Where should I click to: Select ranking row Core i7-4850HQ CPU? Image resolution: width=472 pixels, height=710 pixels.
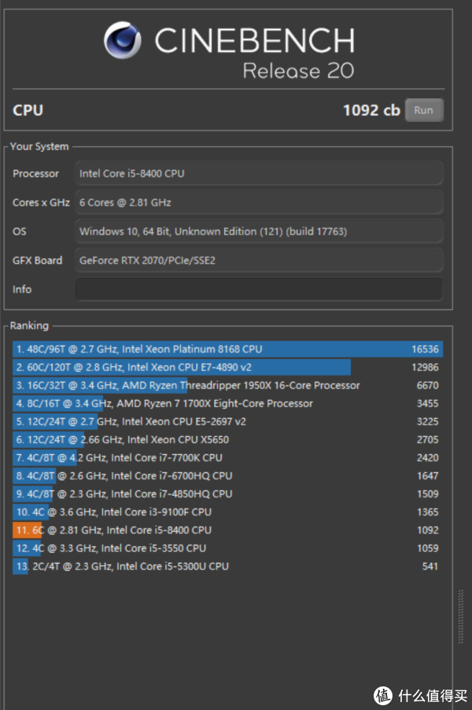click(227, 494)
